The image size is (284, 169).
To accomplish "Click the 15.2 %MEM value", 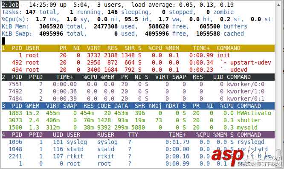I will tap(32, 113).
